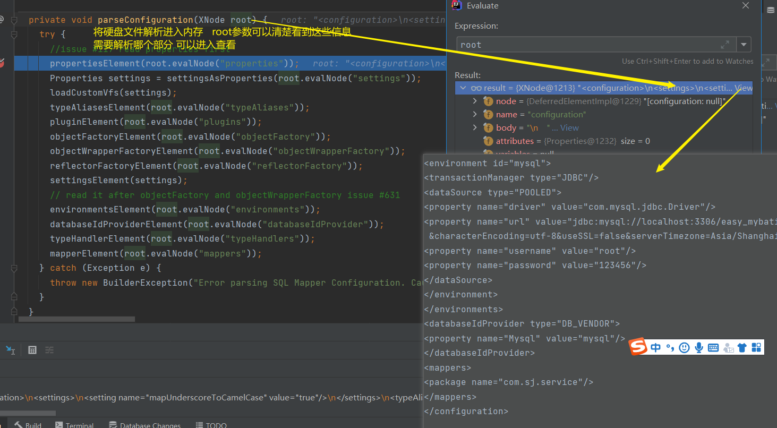Screen dimensions: 777x428
Task: Click the typeAliasesElement code line
Action: (180, 107)
